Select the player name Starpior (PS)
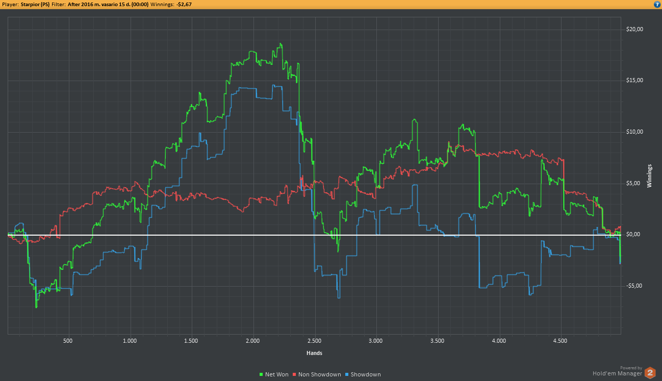662x381 pixels. (x=35, y=4)
